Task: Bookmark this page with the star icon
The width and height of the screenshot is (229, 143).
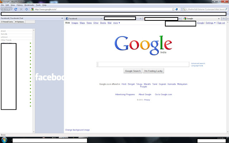Action: pos(173,9)
